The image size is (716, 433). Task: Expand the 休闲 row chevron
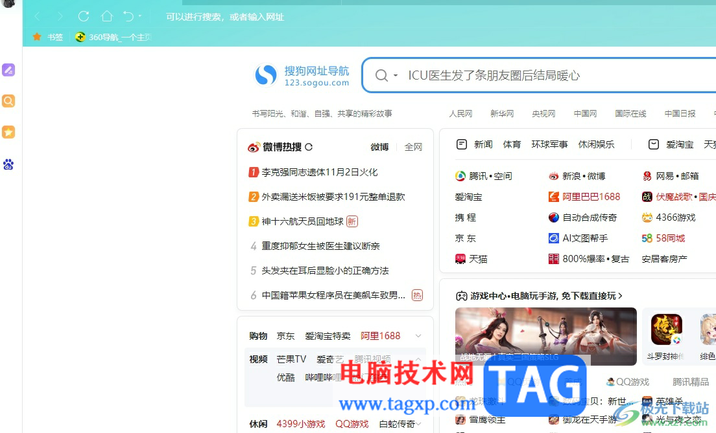tap(419, 424)
